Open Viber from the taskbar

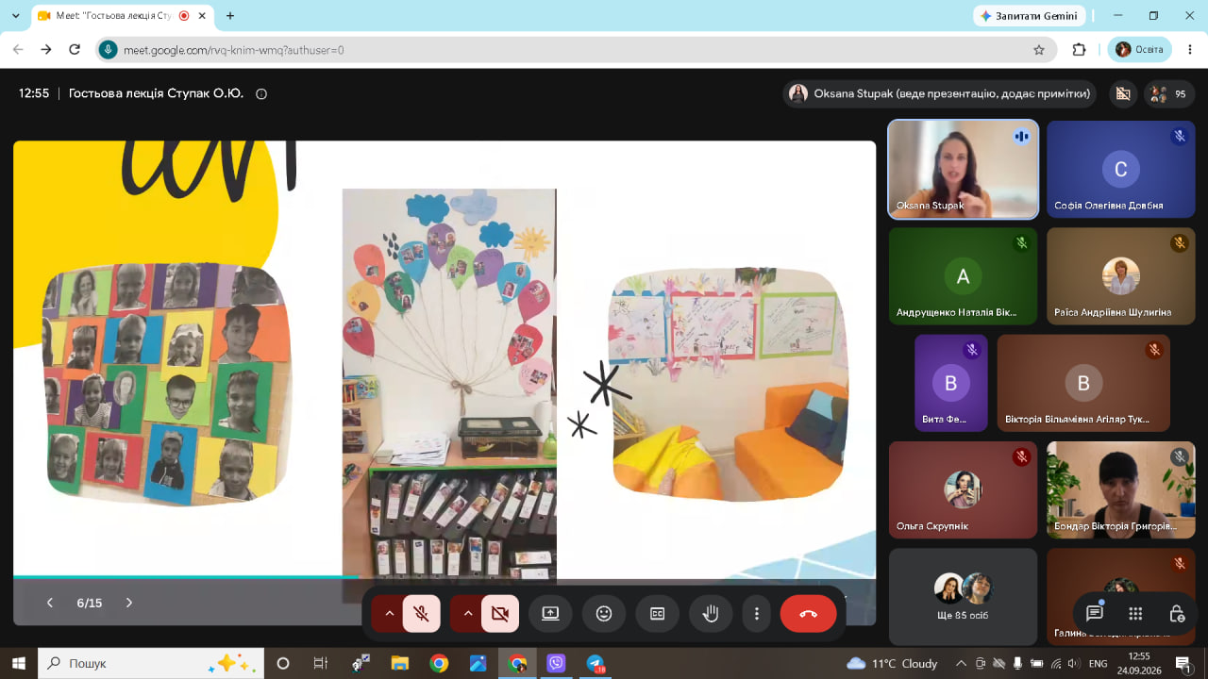[556, 663]
